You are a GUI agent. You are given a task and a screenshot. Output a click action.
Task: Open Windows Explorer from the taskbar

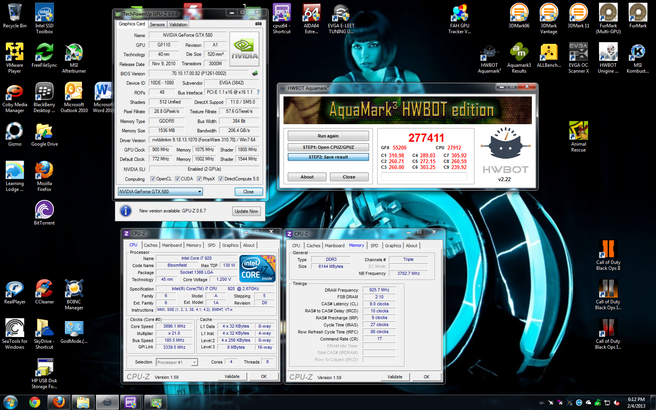pyautogui.click(x=83, y=402)
